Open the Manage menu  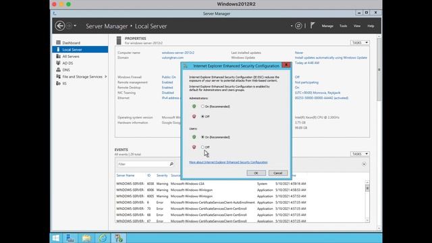(x=327, y=26)
